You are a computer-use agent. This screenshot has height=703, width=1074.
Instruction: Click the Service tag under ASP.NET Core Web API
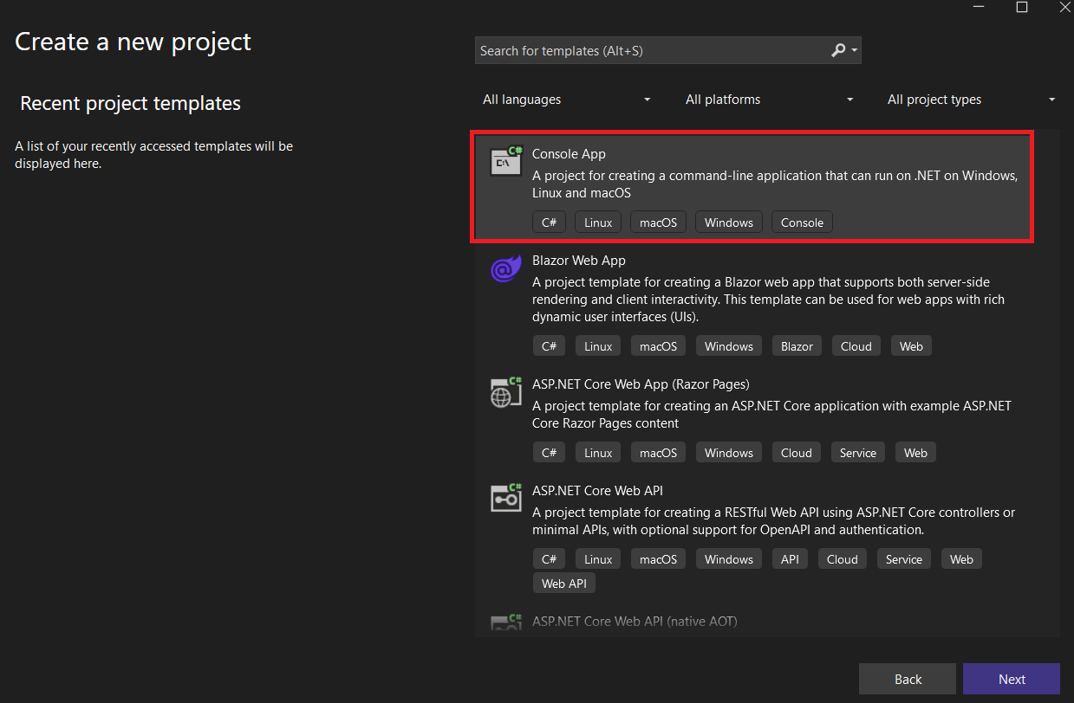point(904,559)
